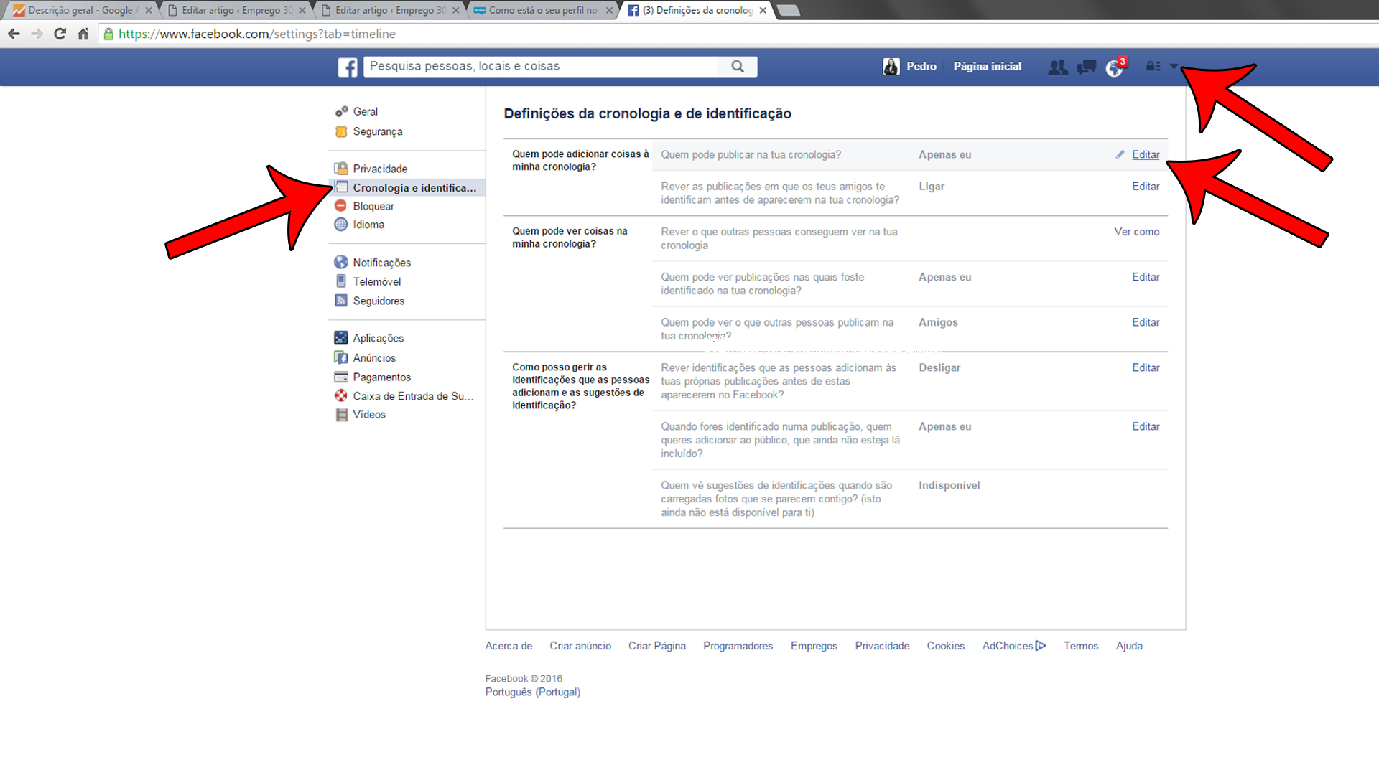1379x775 pixels.
Task: Open Página inicial from top bar
Action: (x=987, y=66)
